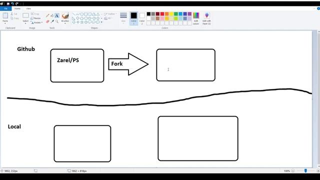Crop the image
The width and height of the screenshot is (320, 180).
[x=35, y=14]
